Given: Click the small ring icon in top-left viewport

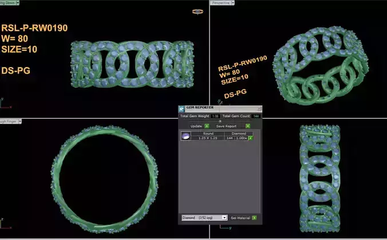Looking at the screenshot, I should (x=198, y=11).
